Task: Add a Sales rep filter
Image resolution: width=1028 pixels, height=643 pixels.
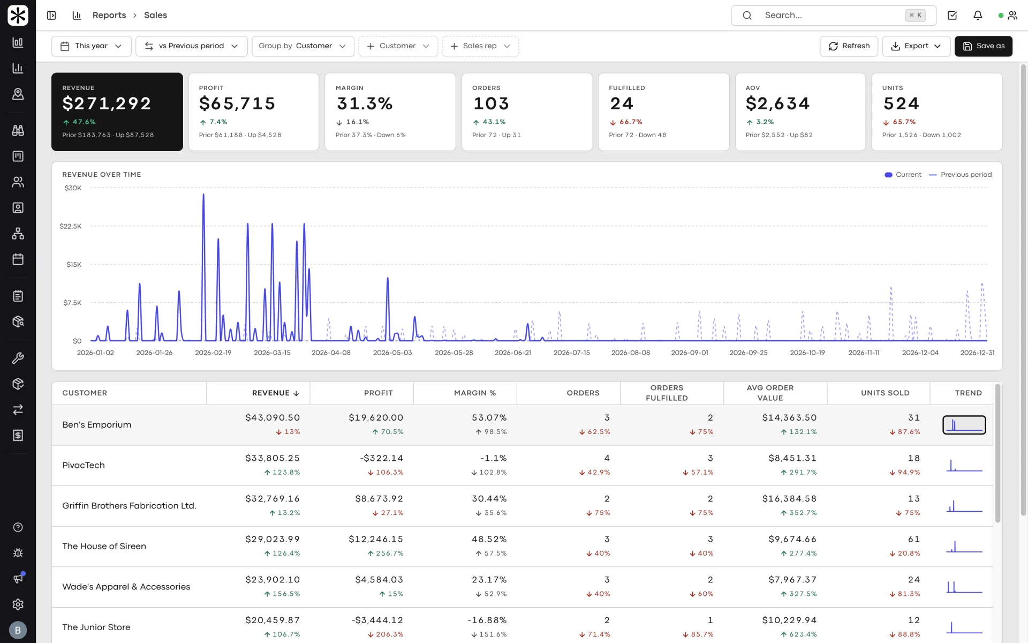Action: pos(480,46)
